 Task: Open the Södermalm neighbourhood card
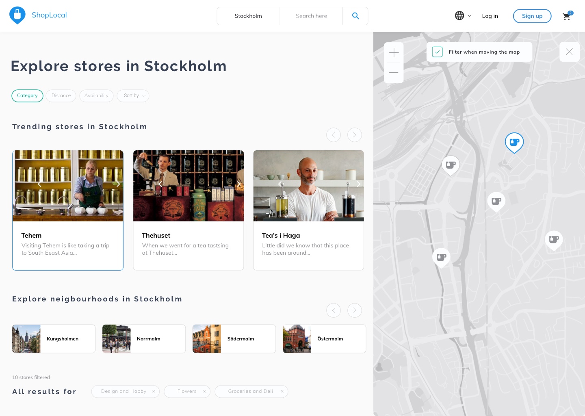pyautogui.click(x=234, y=339)
